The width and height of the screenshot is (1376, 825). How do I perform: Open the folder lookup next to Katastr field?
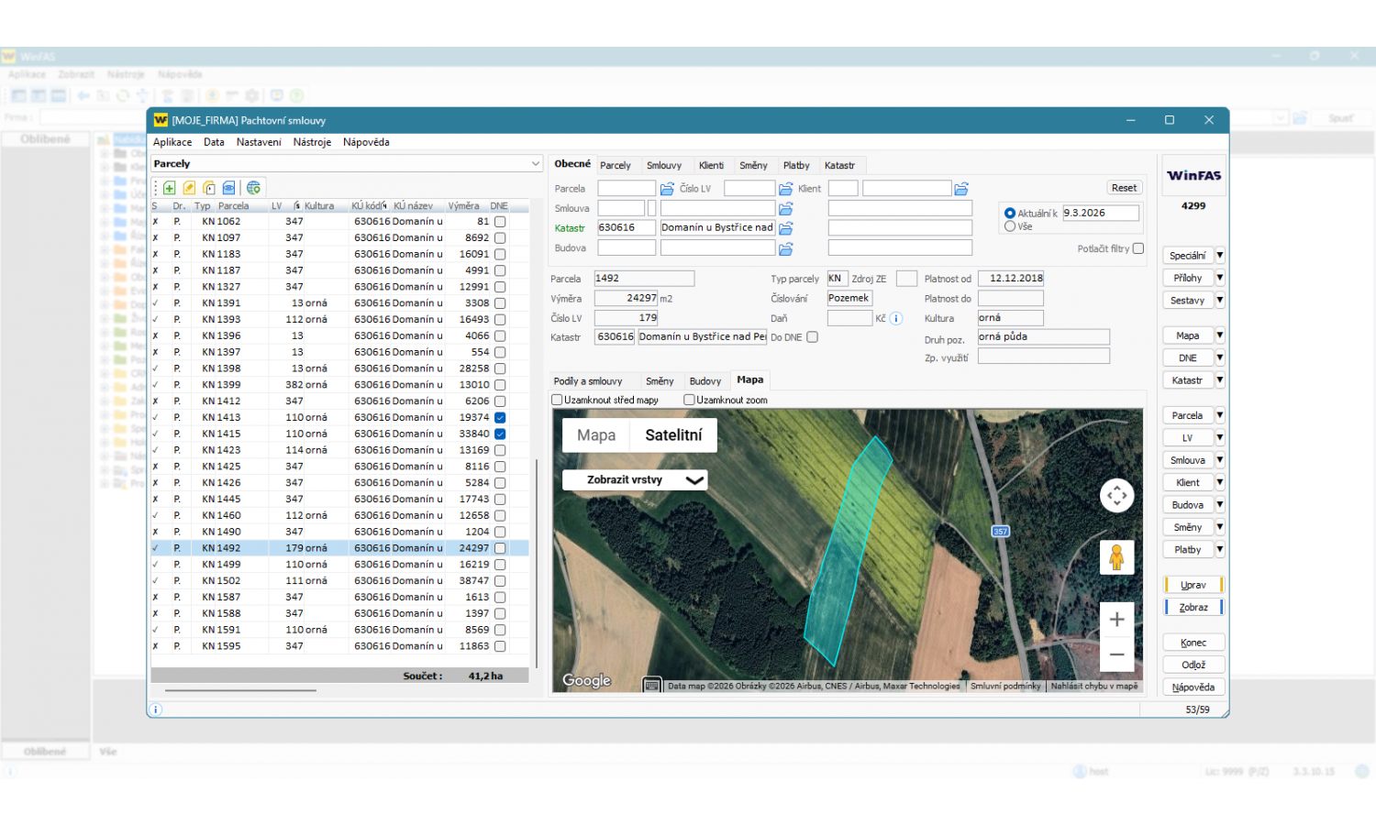pos(786,228)
